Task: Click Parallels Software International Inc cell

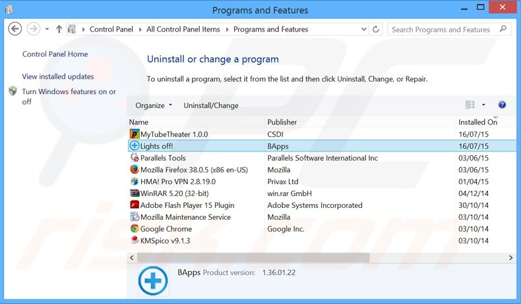Action: coord(322,158)
